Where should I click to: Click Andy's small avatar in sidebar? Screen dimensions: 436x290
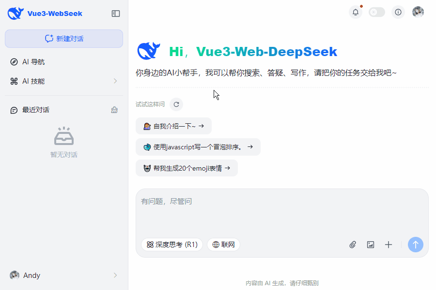(x=15, y=275)
